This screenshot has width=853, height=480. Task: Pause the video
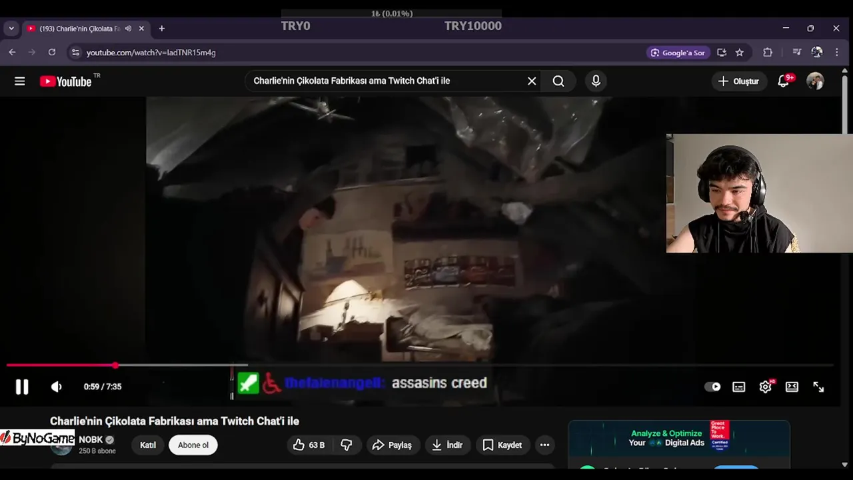pyautogui.click(x=22, y=387)
